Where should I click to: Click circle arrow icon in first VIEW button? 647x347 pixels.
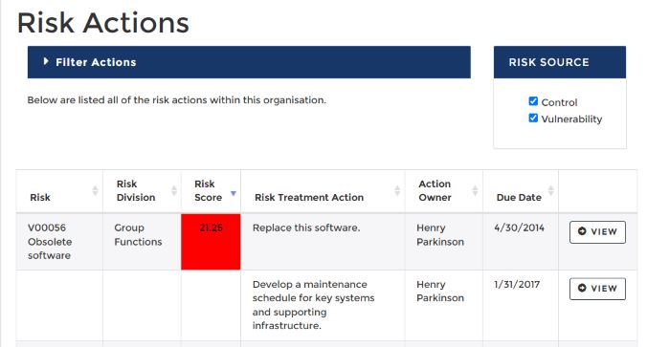(582, 231)
